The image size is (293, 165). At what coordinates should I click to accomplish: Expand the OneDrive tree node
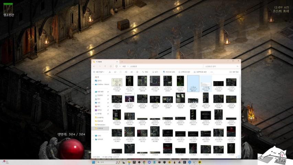[93, 84]
